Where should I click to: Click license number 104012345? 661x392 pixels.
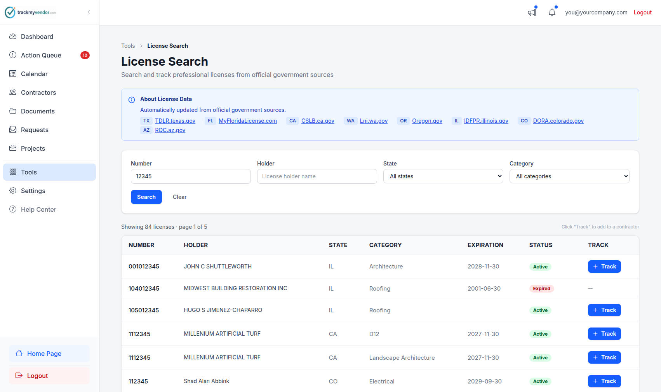pyautogui.click(x=144, y=289)
